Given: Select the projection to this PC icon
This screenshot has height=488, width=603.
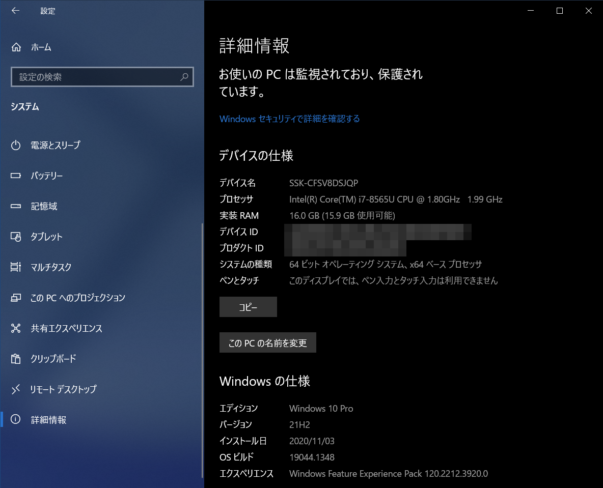Looking at the screenshot, I should (x=16, y=298).
